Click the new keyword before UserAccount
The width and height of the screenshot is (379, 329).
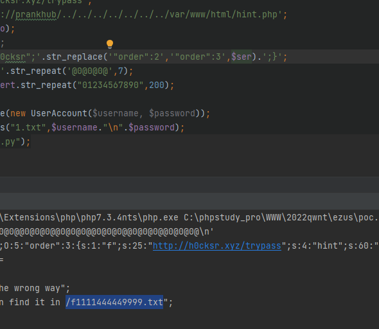coord(18,113)
